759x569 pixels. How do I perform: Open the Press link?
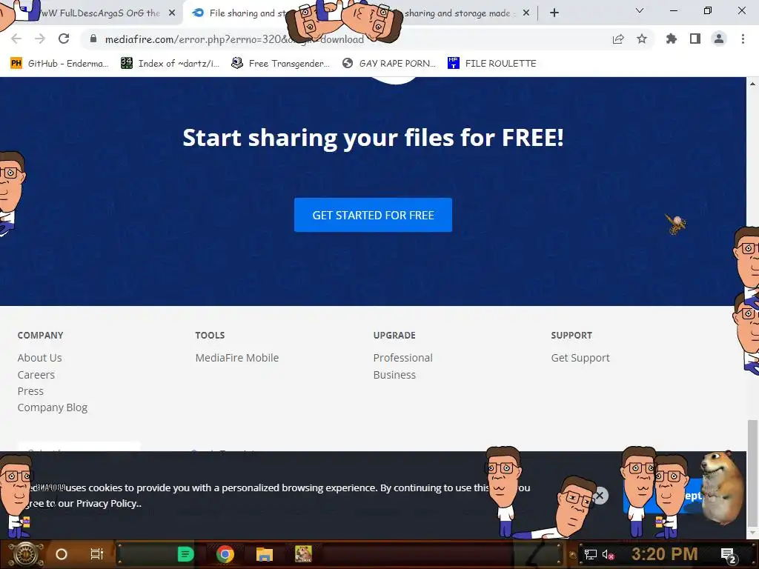(30, 391)
